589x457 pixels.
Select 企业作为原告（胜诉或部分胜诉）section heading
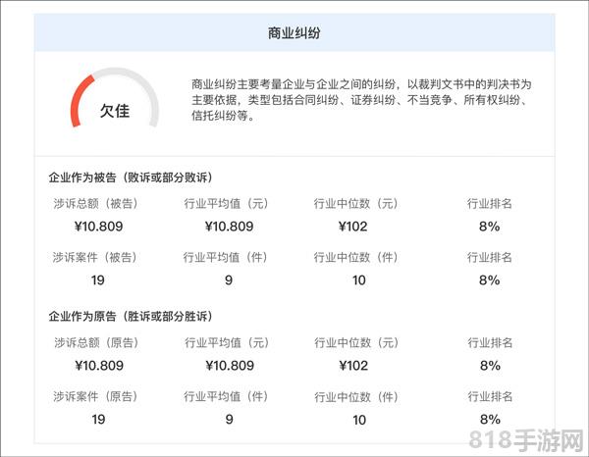click(x=131, y=317)
